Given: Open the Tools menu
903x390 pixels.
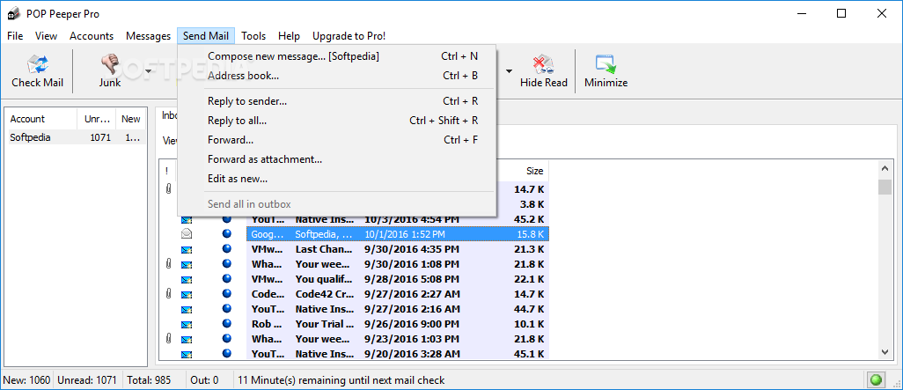Looking at the screenshot, I should [253, 36].
